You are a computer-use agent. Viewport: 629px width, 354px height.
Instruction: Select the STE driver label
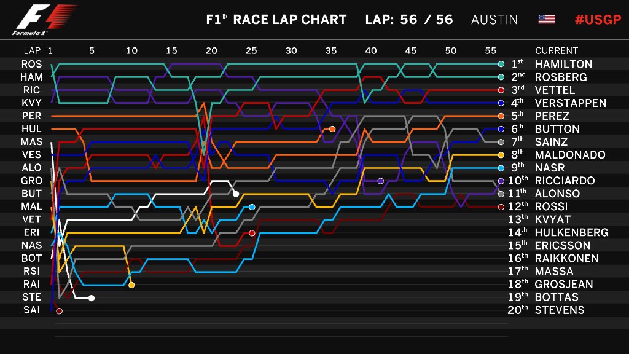click(x=32, y=297)
